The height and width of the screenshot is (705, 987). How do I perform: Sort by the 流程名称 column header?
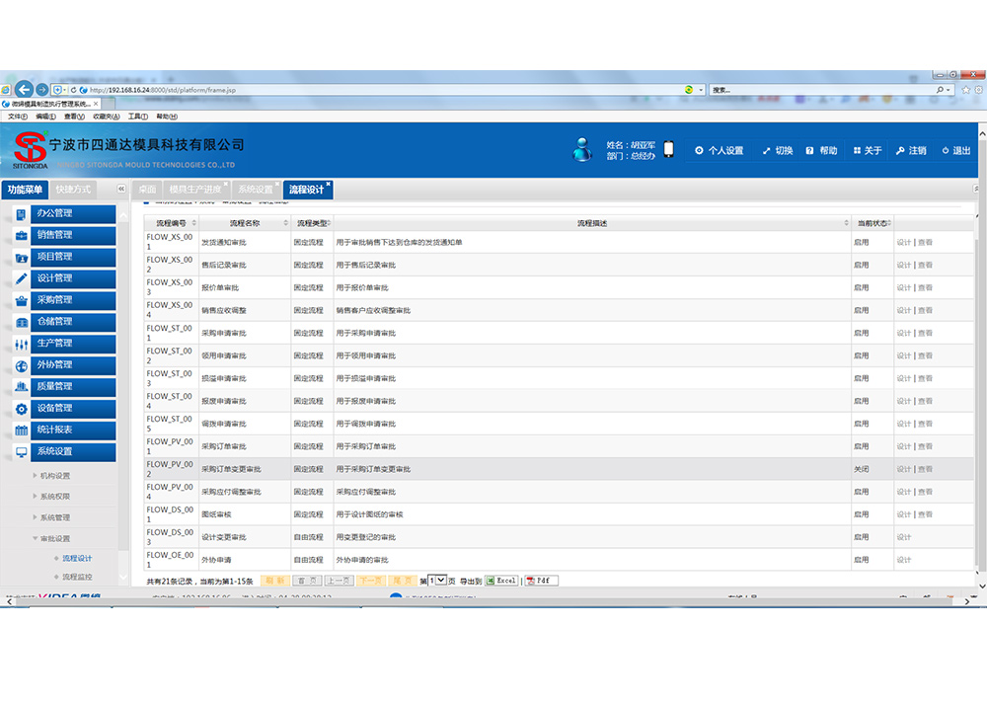[244, 223]
